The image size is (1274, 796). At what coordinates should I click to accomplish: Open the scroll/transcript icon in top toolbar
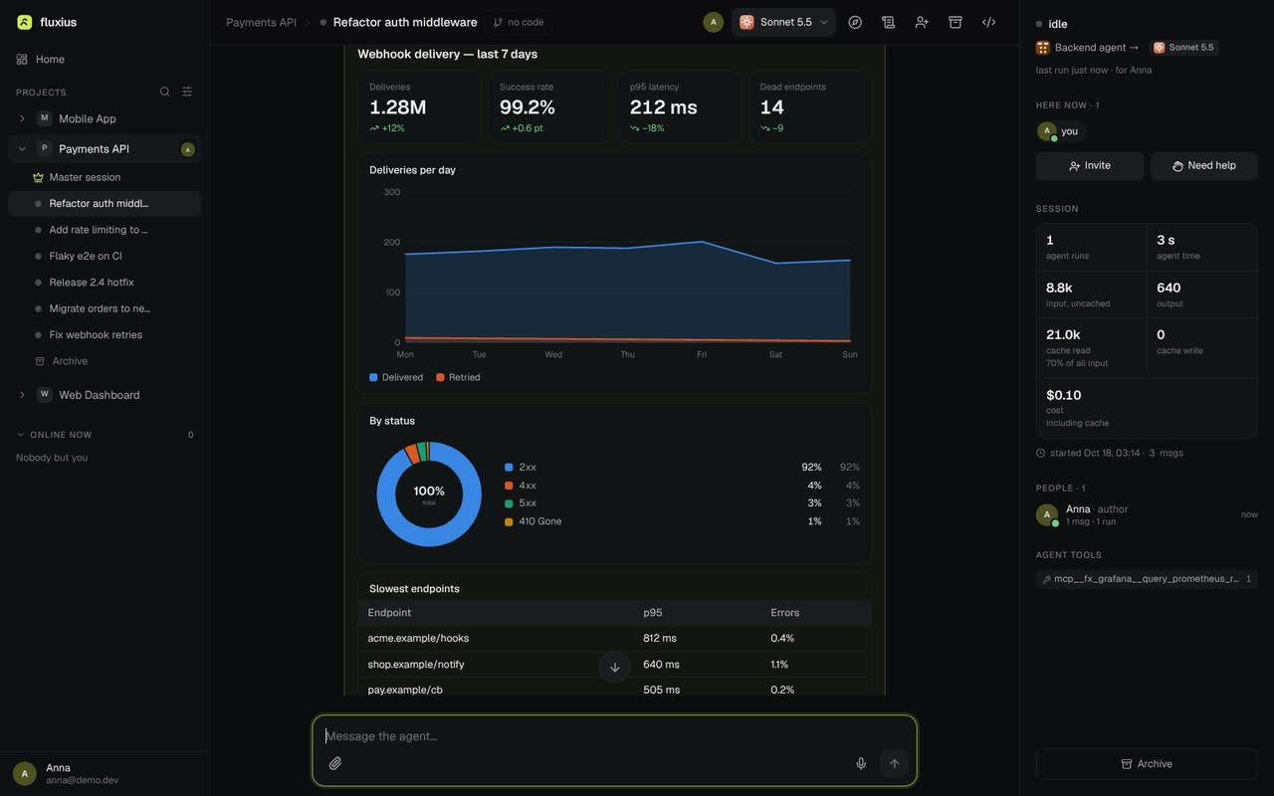click(889, 22)
